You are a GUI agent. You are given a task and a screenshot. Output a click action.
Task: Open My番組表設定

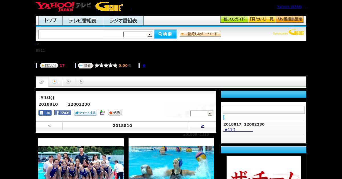(290, 19)
